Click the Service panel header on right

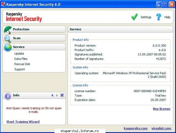click(x=120, y=29)
